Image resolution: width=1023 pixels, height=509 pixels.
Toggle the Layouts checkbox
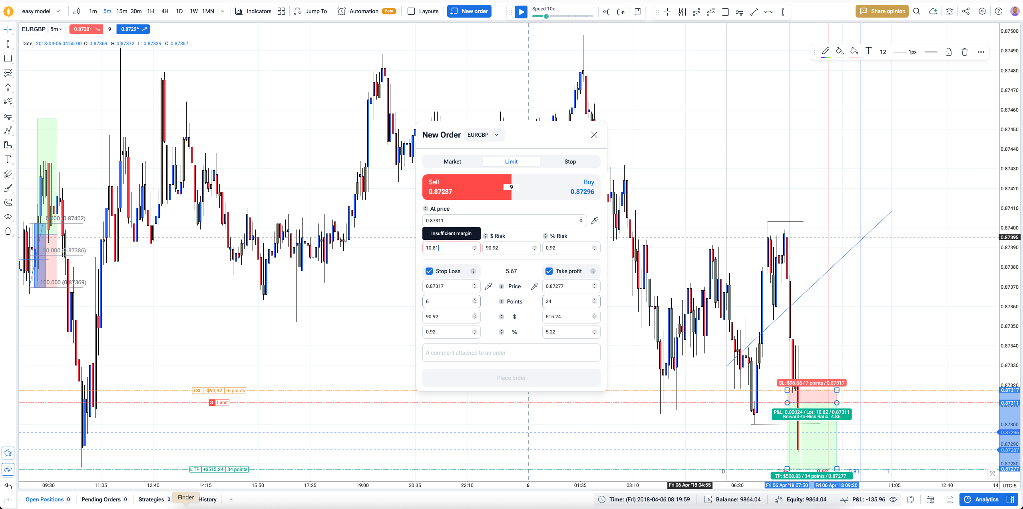411,11
